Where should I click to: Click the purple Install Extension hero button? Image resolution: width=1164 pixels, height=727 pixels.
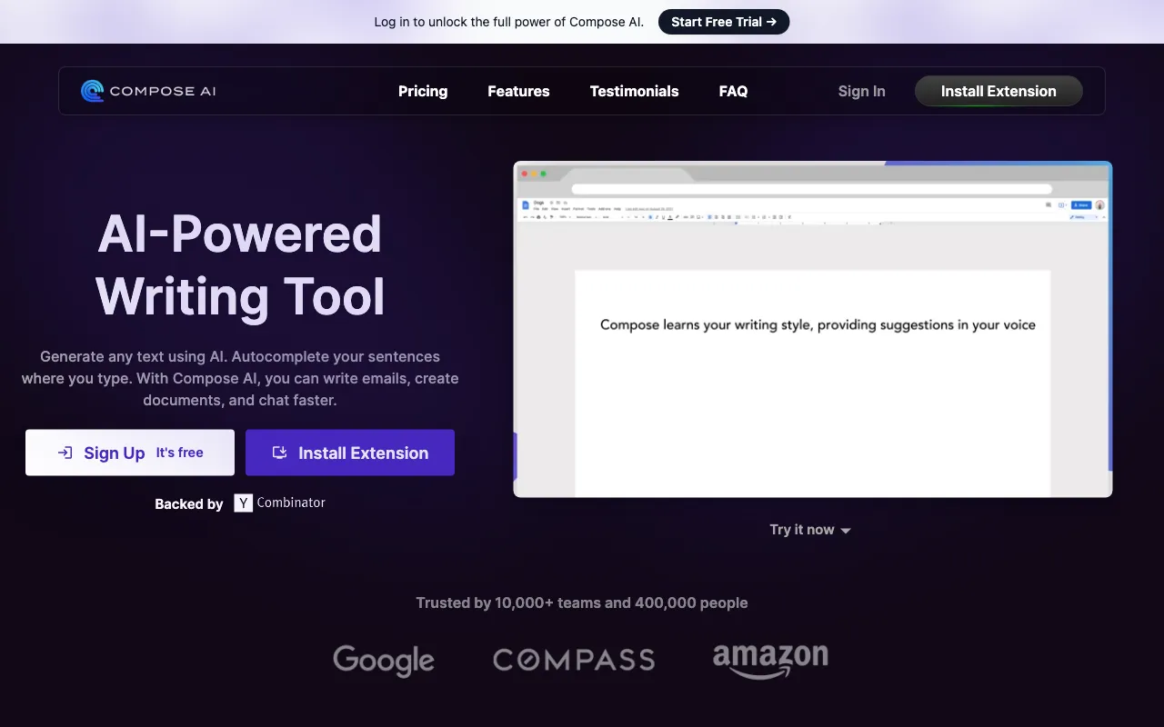point(350,453)
